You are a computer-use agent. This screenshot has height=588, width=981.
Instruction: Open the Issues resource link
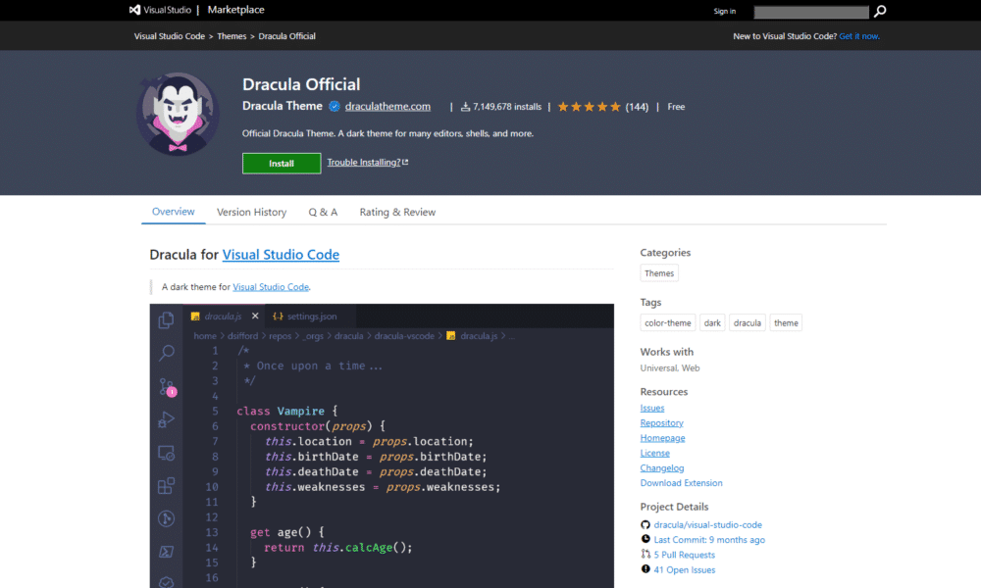652,408
